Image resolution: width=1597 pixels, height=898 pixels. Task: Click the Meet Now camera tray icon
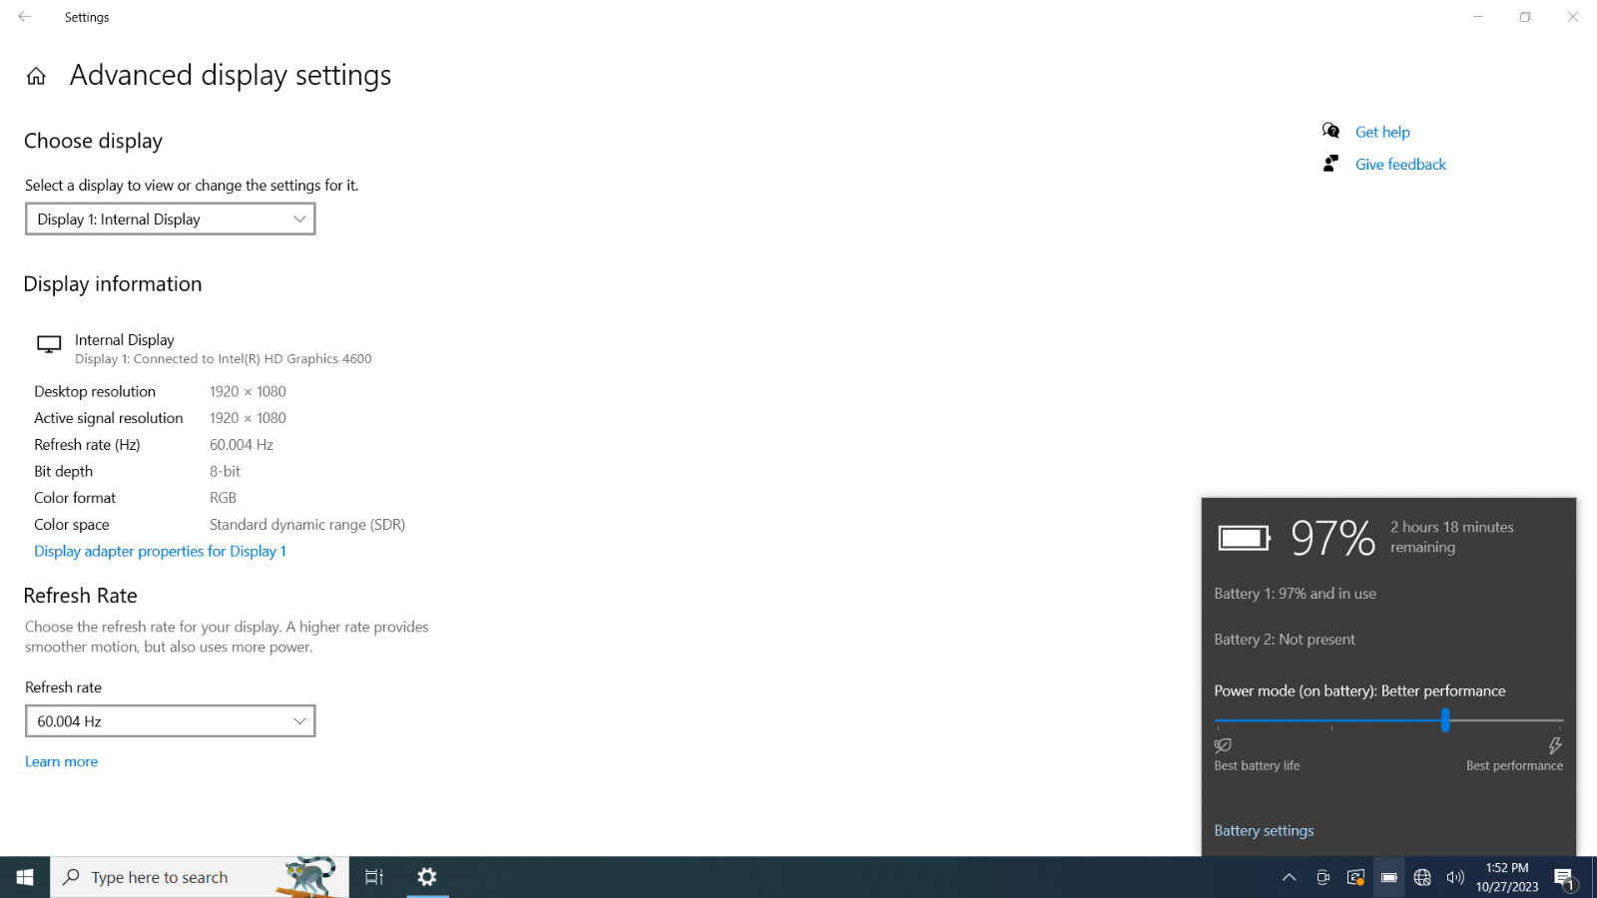click(1323, 878)
